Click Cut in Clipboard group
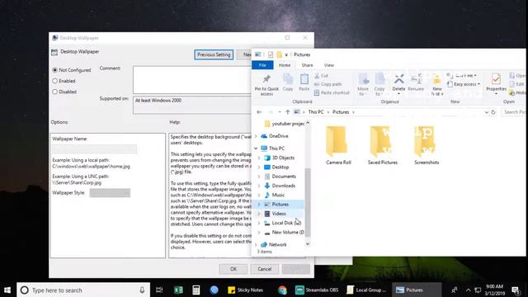528x297 pixels. tap(321, 76)
